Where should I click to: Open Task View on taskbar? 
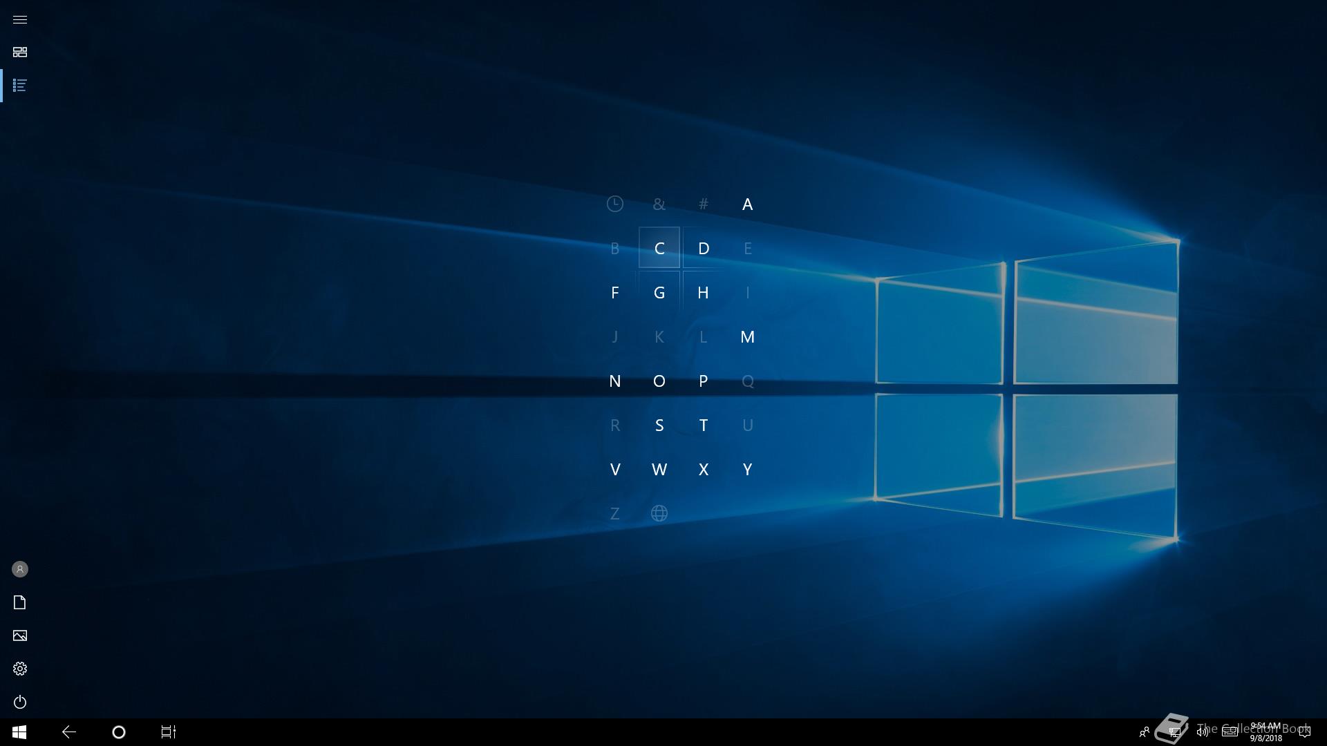[169, 732]
